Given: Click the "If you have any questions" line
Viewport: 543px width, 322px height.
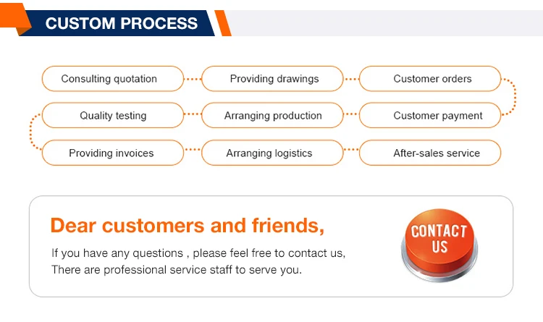Looking at the screenshot, I should tap(198, 253).
